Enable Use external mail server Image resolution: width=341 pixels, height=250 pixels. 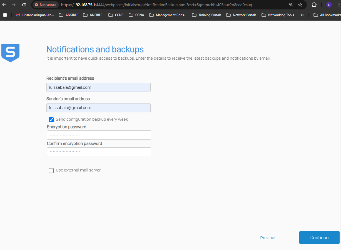[51, 170]
